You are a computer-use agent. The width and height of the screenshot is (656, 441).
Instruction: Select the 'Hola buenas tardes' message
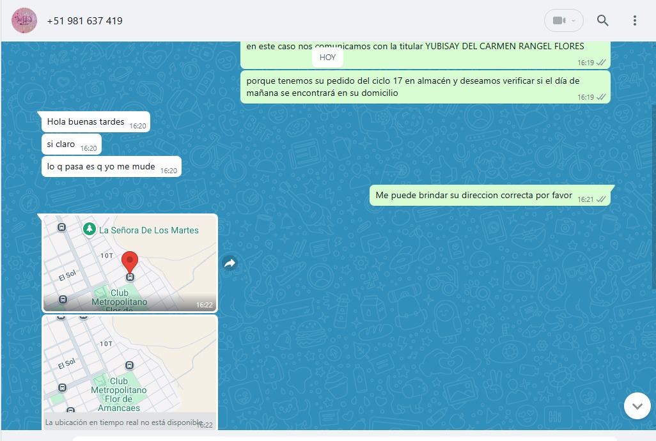(x=86, y=121)
